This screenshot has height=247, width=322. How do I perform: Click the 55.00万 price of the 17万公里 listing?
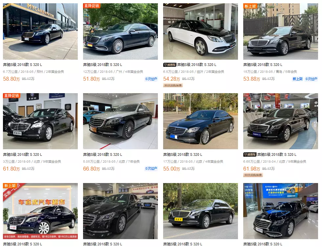pyautogui.click(x=171, y=169)
